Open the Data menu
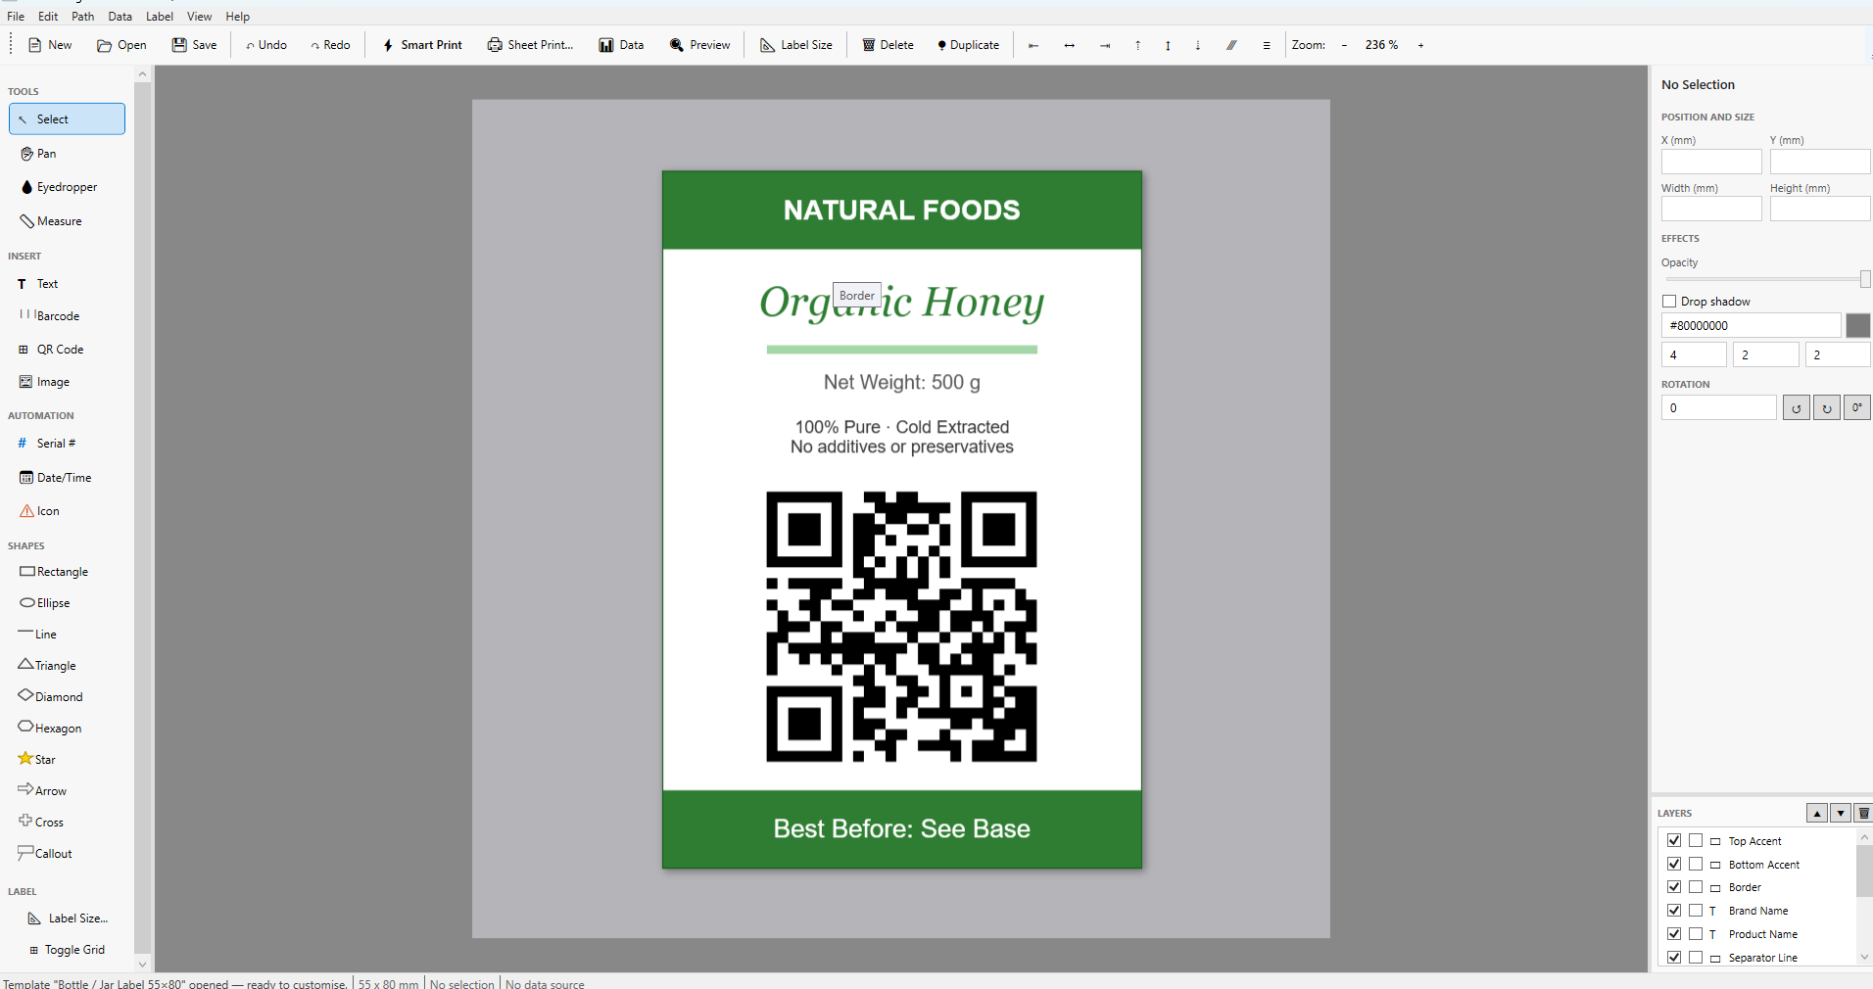The width and height of the screenshot is (1873, 989). click(120, 16)
